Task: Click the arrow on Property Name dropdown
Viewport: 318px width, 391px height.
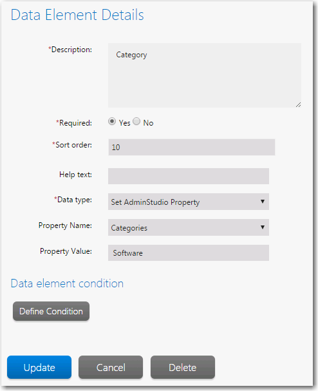Action: 263,227
